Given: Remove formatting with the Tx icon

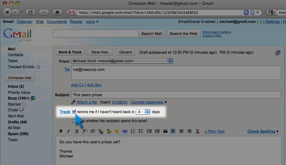Looking at the screenshot, I should point(197,131).
